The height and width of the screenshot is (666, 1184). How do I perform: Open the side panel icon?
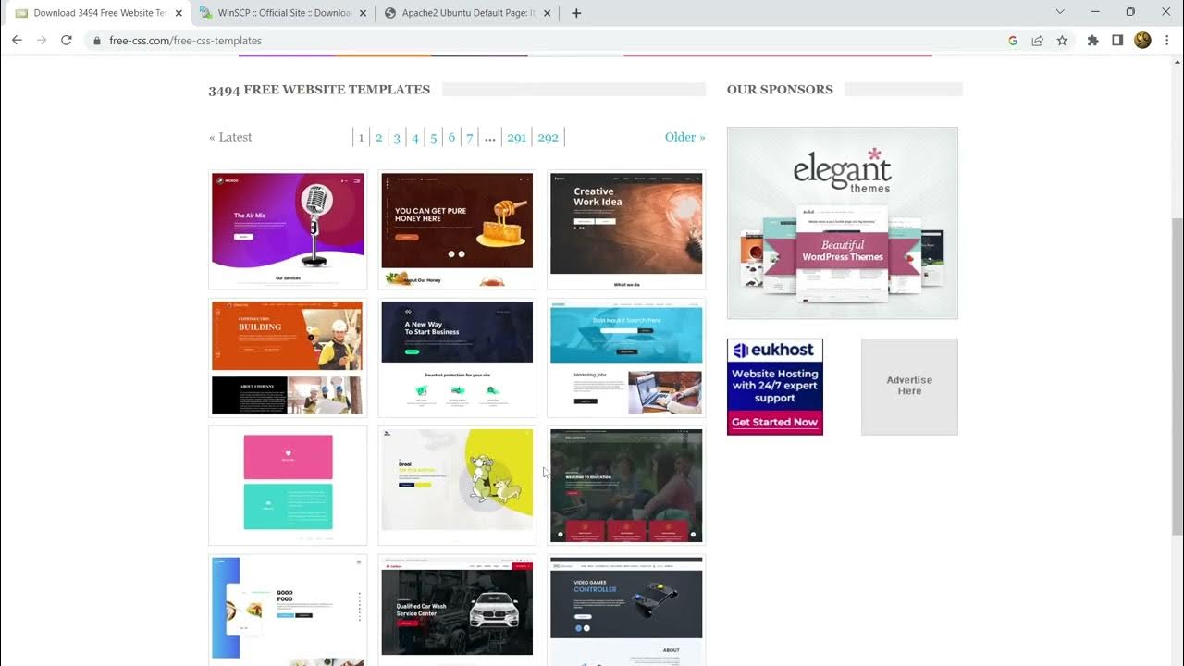coord(1117,41)
